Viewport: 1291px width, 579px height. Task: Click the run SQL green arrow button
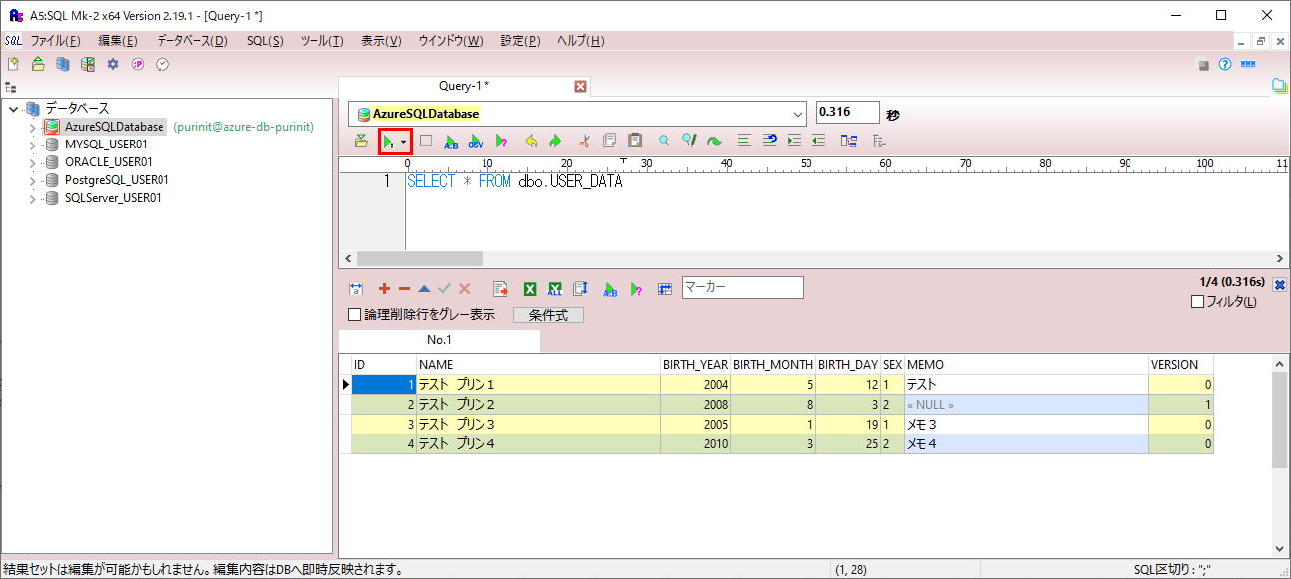point(389,142)
